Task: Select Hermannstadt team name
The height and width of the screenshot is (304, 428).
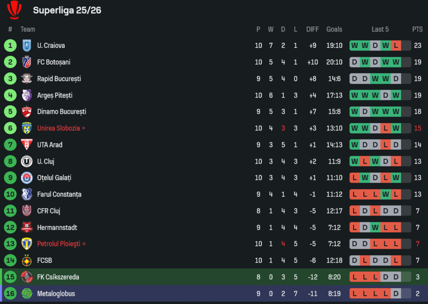Action: (x=57, y=227)
